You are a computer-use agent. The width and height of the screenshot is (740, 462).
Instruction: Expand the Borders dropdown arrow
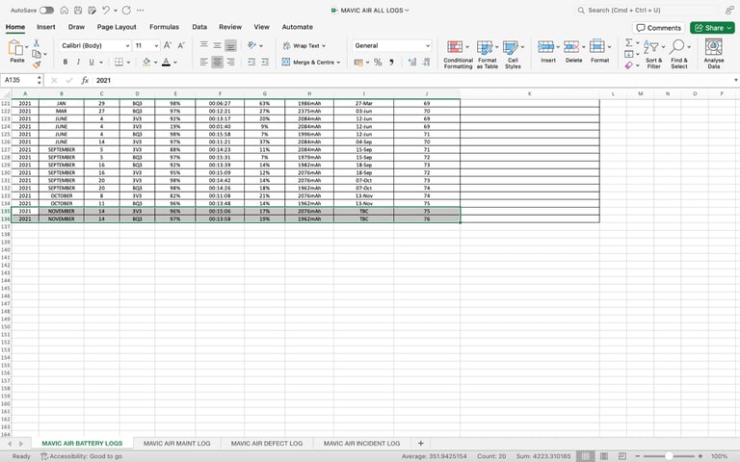128,63
